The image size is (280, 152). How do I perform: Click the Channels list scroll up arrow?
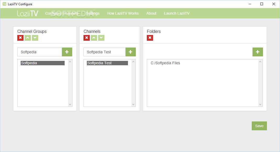tap(133, 62)
